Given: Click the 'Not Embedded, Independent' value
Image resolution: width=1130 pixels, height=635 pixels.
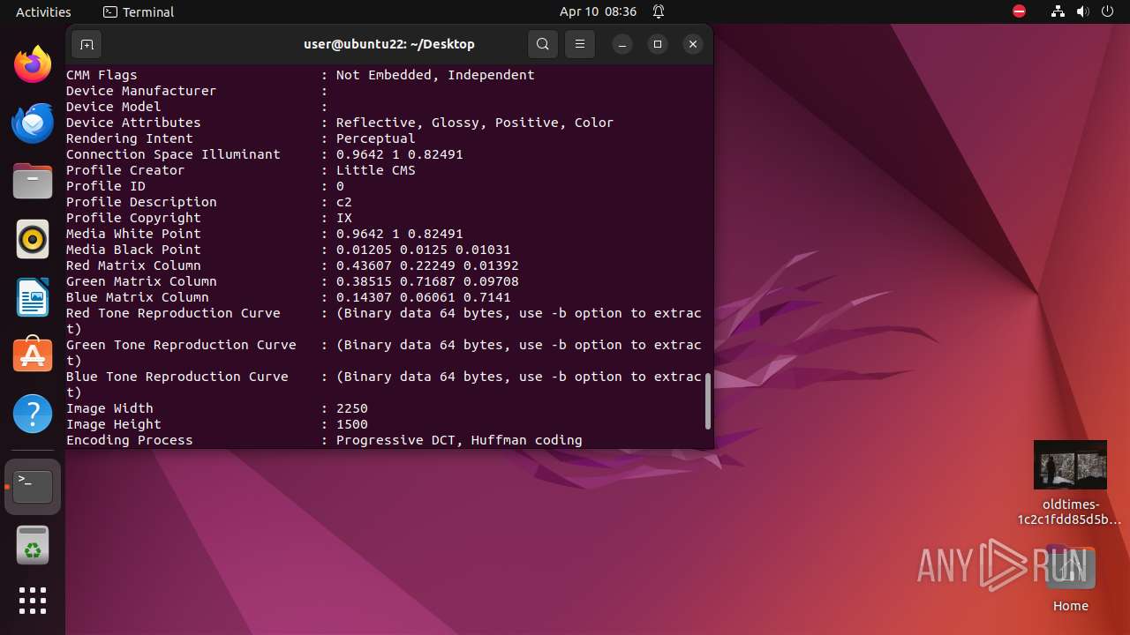Looking at the screenshot, I should pyautogui.click(x=435, y=75).
